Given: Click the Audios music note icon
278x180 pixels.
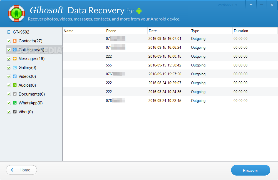Looking at the screenshot, I should (x=15, y=85).
